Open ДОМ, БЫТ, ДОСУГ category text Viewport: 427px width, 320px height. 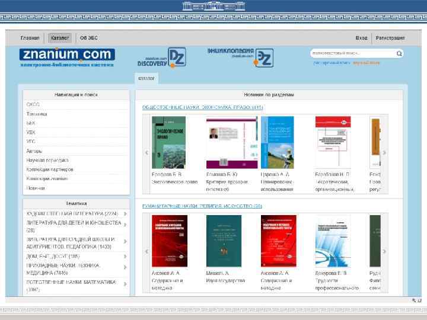click(x=53, y=257)
